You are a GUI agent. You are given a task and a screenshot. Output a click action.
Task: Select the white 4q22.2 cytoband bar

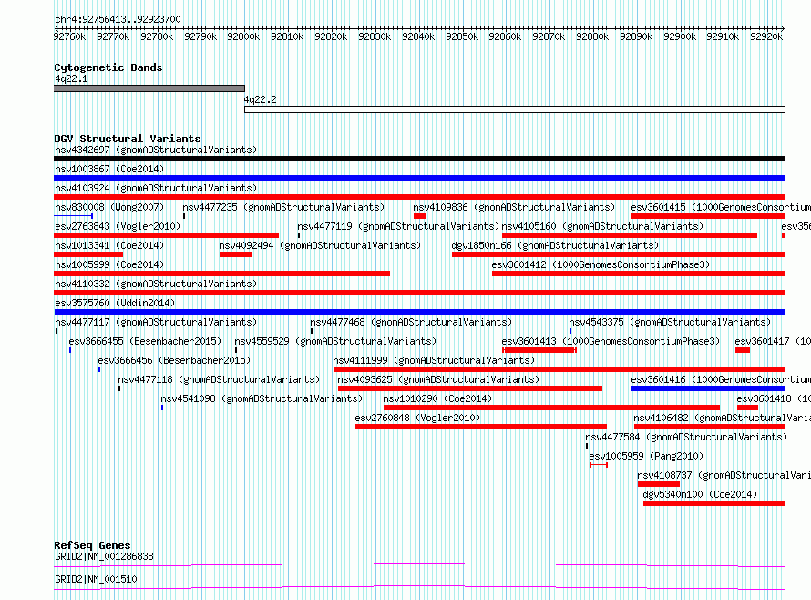pyautogui.click(x=515, y=109)
